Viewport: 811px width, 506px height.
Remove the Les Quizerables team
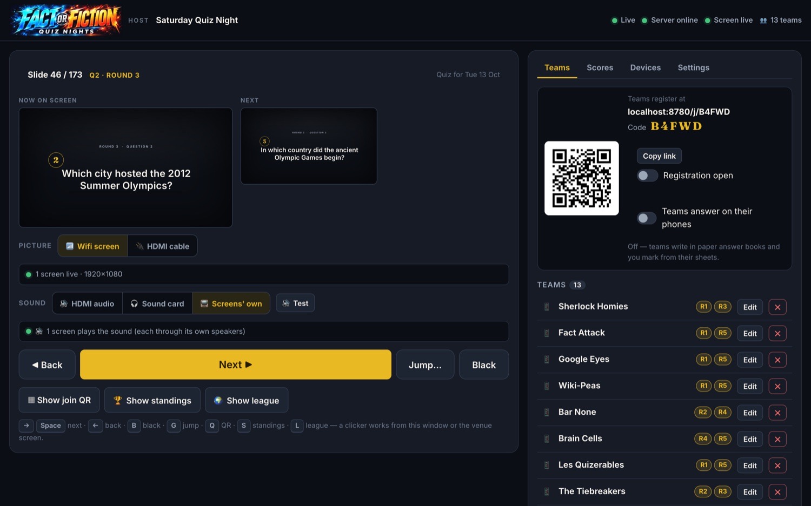[777, 466]
